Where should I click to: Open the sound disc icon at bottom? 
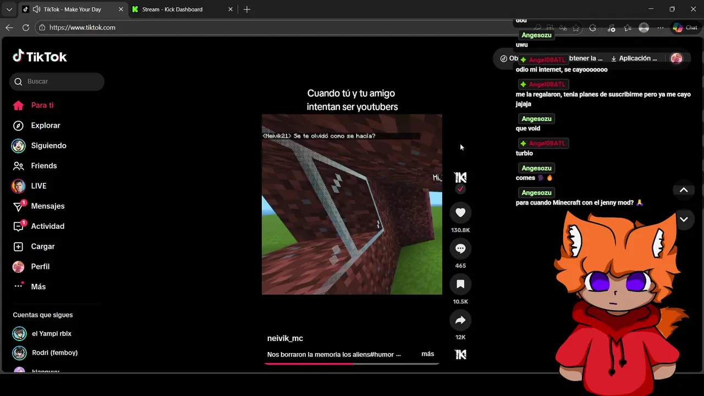[461, 354]
